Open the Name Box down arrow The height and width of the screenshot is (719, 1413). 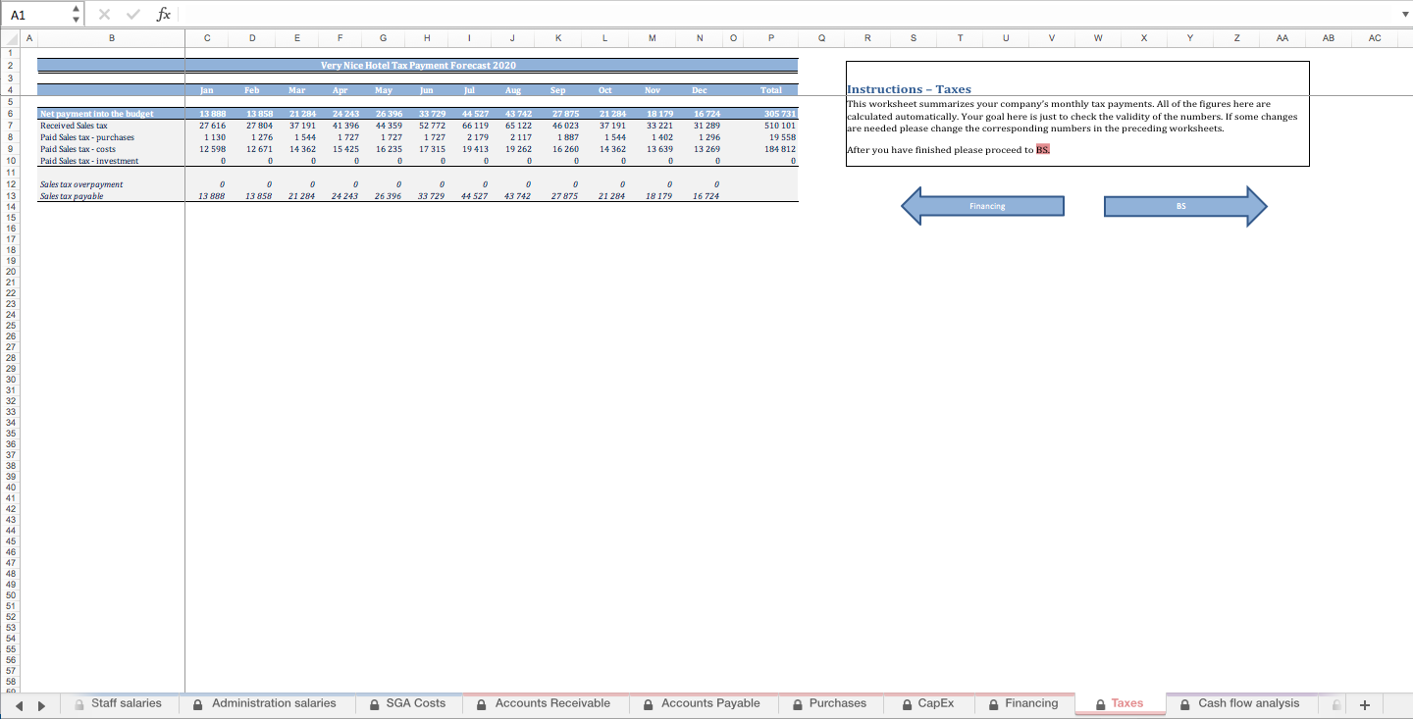click(74, 20)
